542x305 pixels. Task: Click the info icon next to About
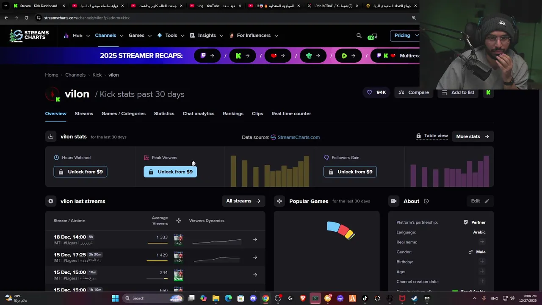click(x=426, y=201)
